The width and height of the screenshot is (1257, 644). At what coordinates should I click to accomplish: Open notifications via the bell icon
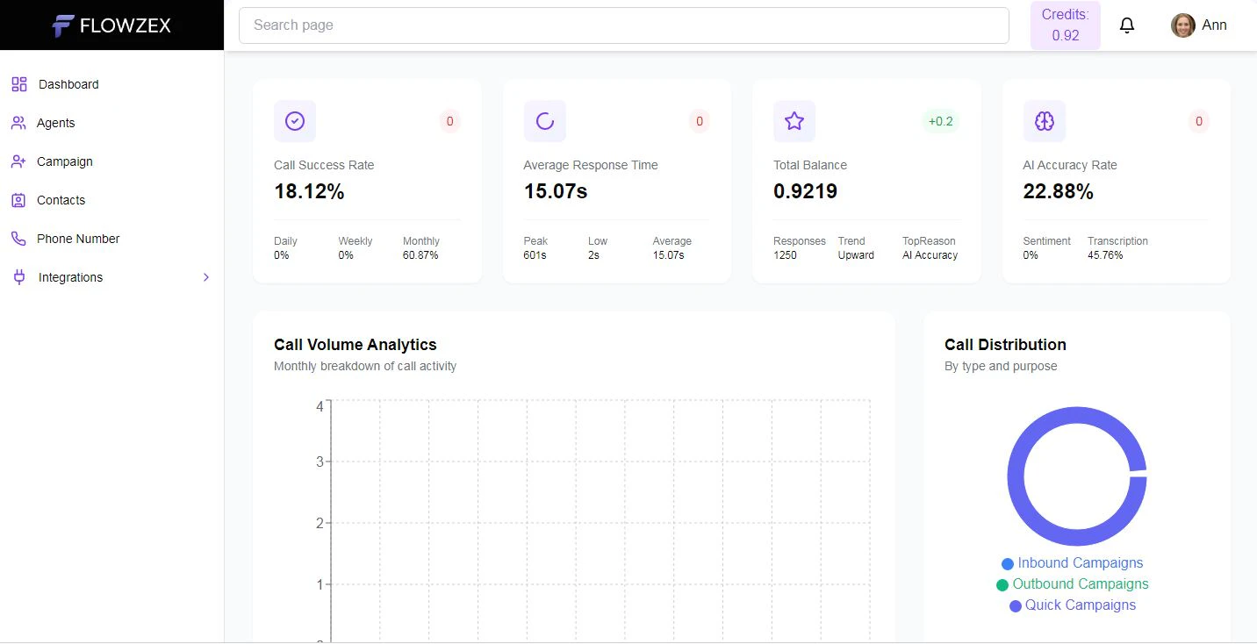tap(1126, 25)
